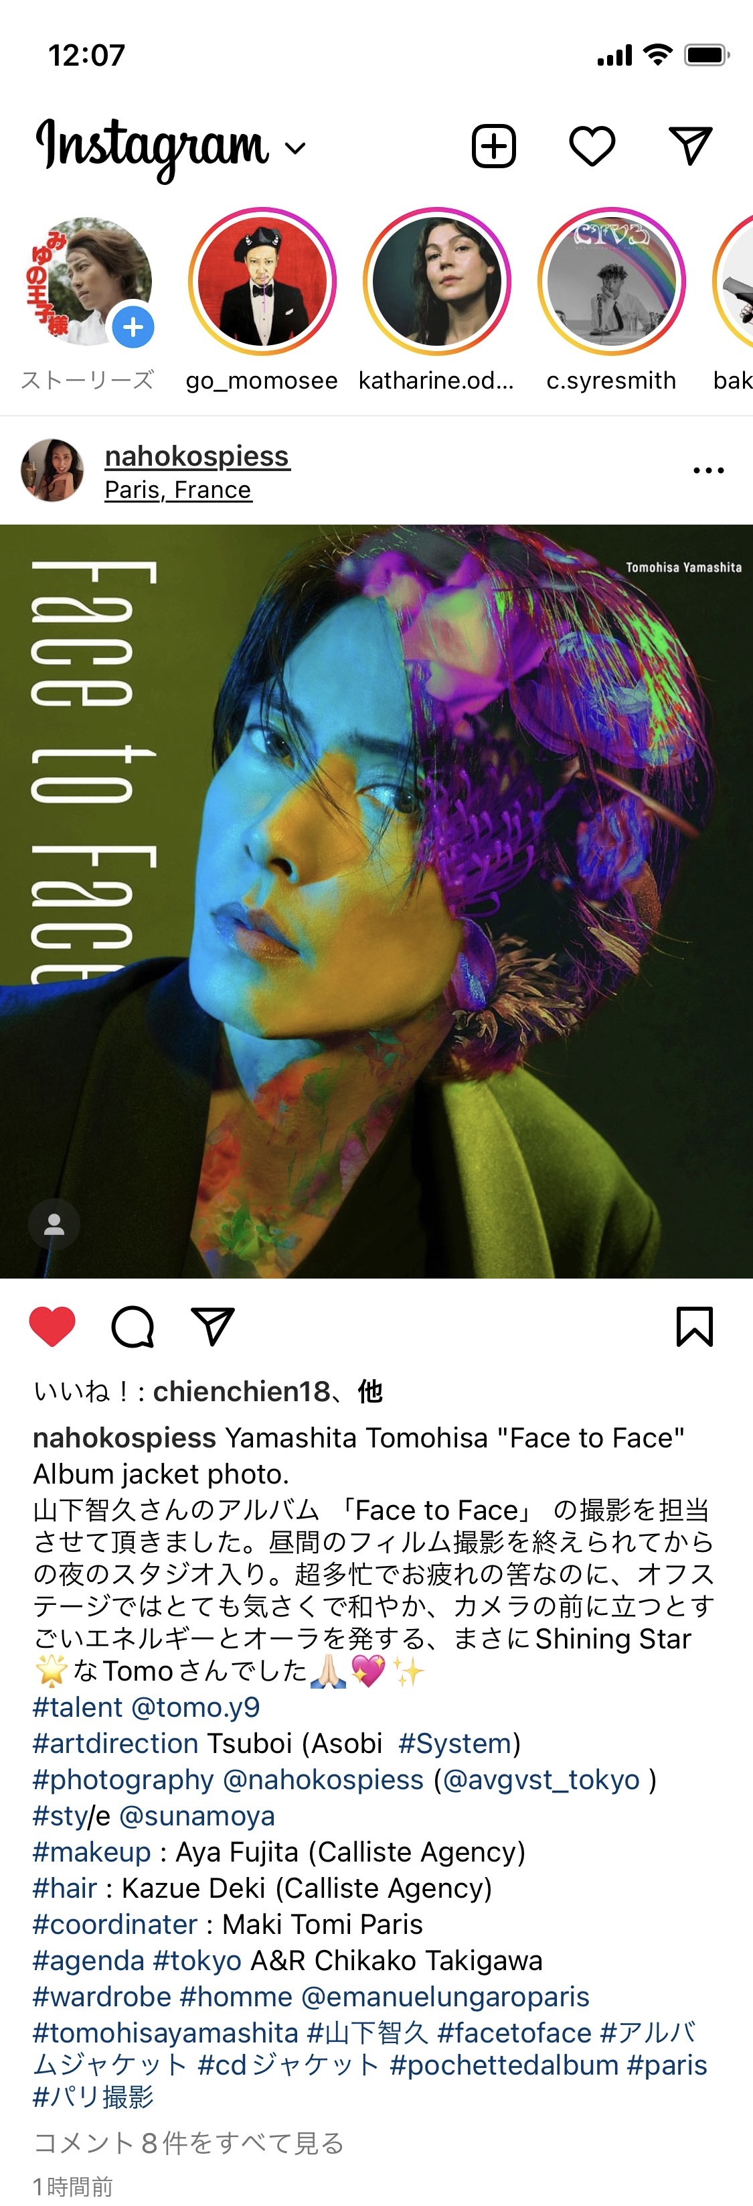The width and height of the screenshot is (753, 2206).
Task: Toggle the bookmark save icon
Action: click(x=694, y=1327)
